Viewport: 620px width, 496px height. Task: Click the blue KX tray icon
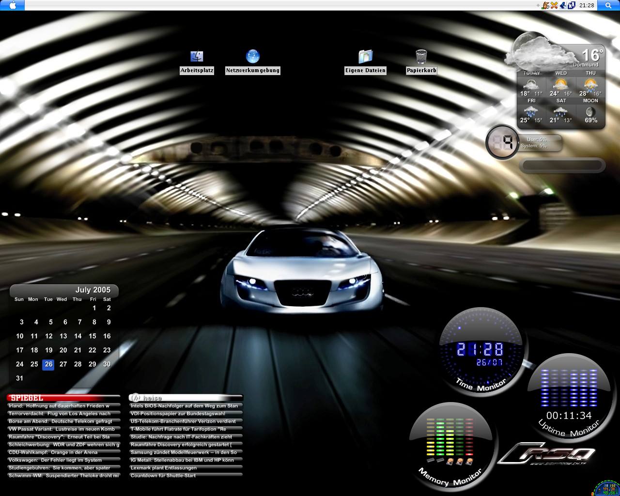pyautogui.click(x=571, y=5)
